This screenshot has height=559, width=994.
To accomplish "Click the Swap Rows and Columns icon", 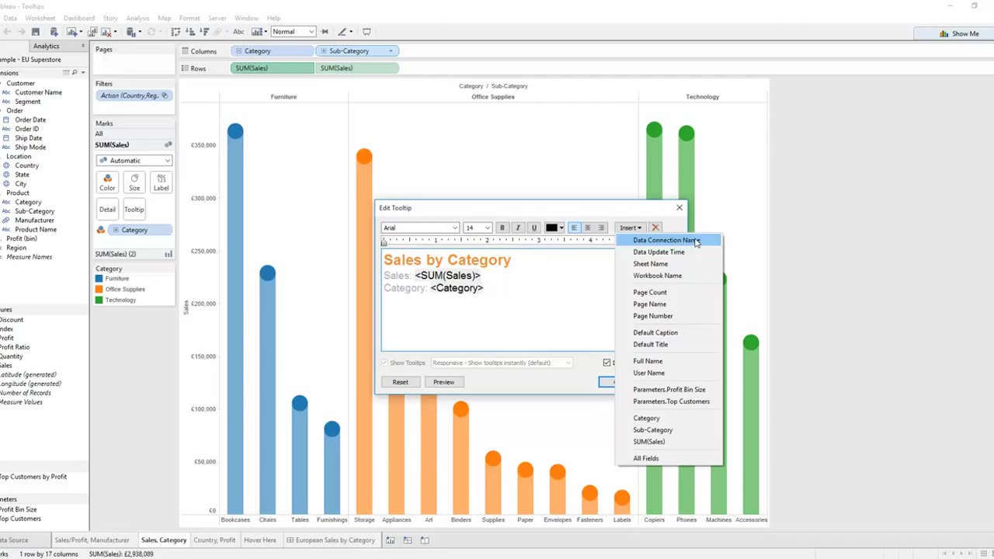I will (x=176, y=32).
